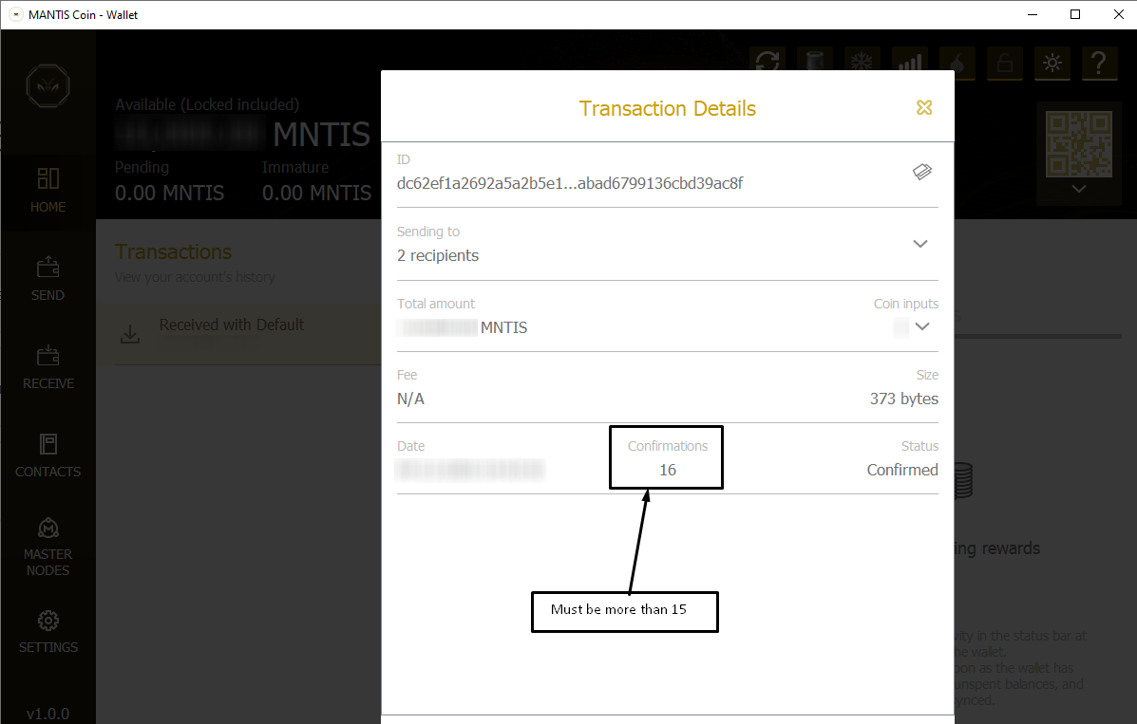This screenshot has width=1137, height=724.
Task: Close the Transaction Details dialog
Action: click(924, 108)
